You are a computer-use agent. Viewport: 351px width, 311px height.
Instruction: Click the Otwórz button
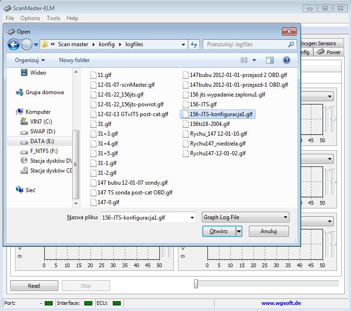(219, 231)
